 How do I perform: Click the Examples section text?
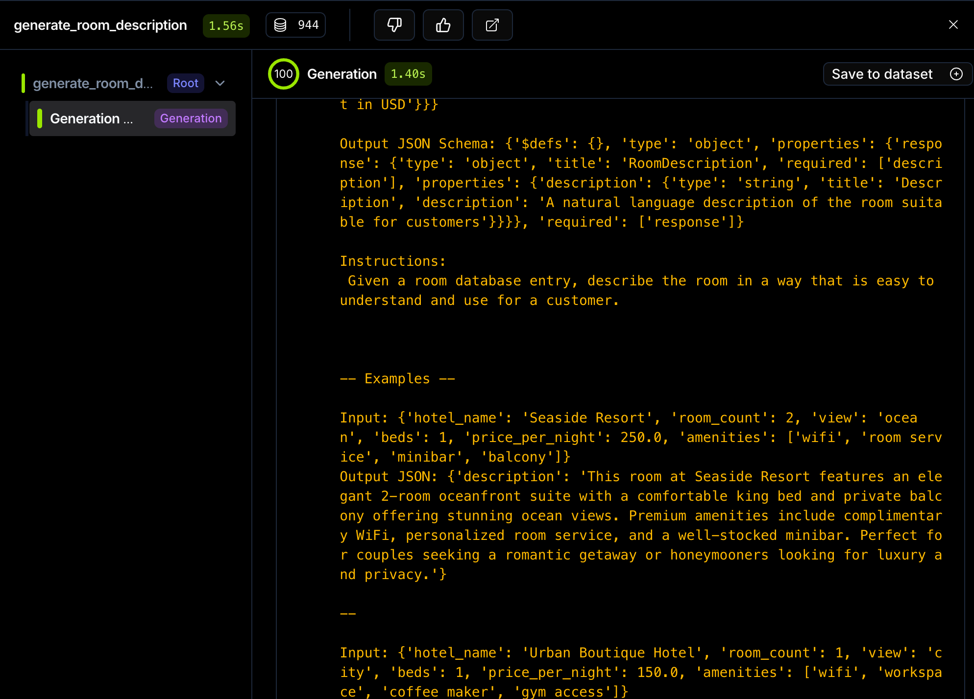coord(397,378)
